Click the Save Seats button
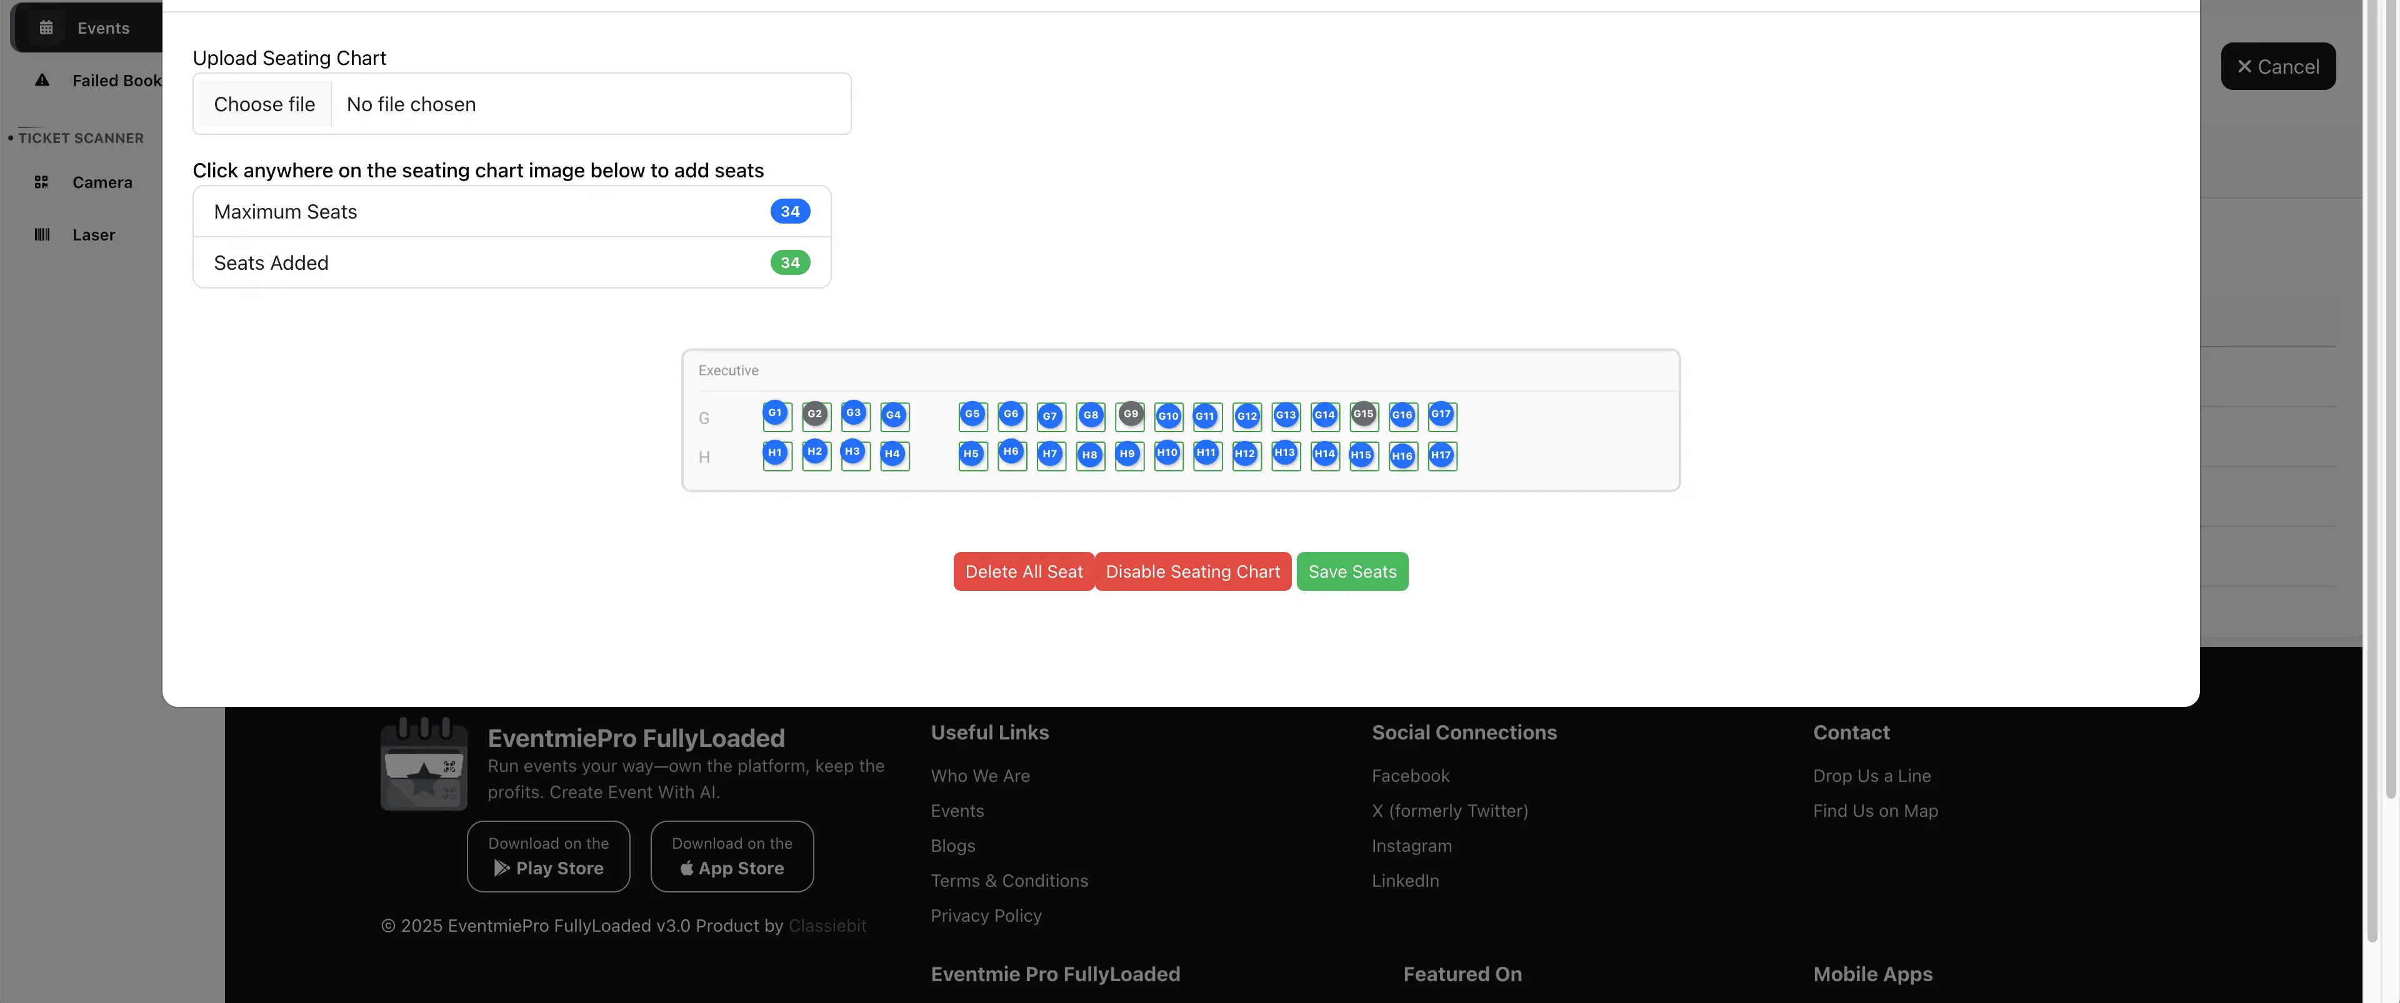The width and height of the screenshot is (2400, 1003). 1352,571
